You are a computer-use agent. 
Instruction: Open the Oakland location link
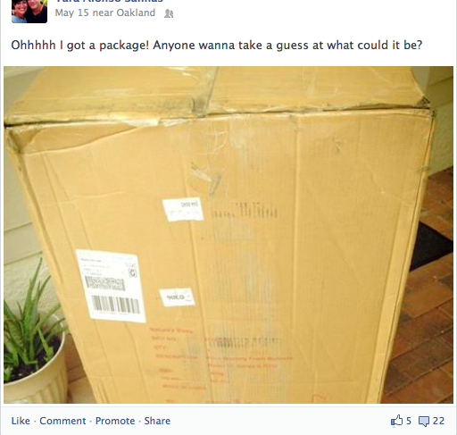point(136,13)
